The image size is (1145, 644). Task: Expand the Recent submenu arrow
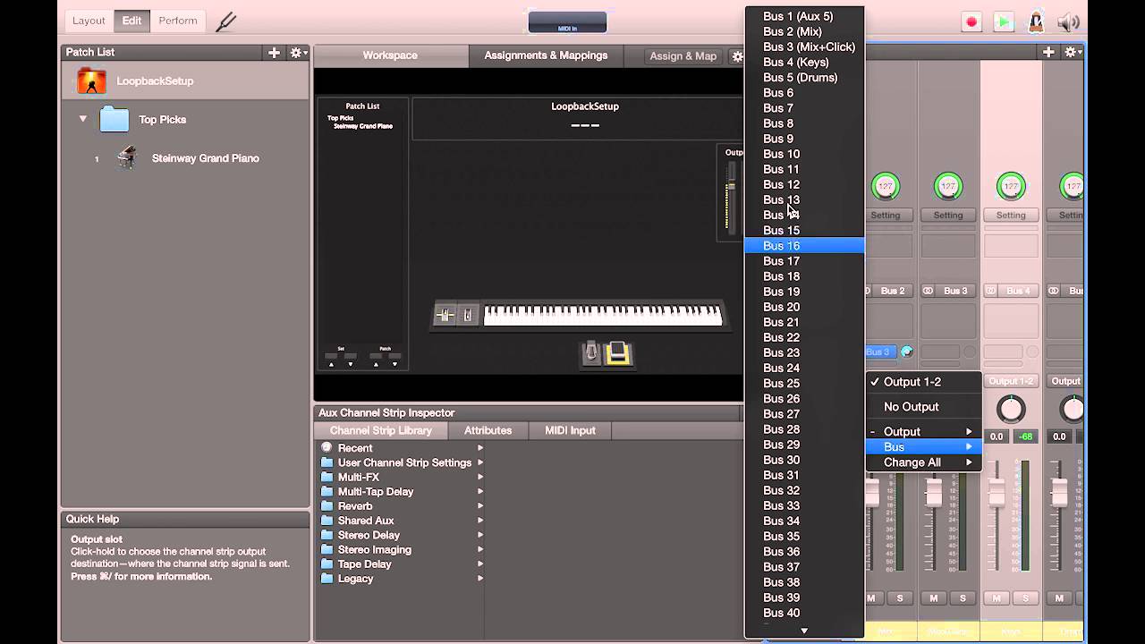480,448
